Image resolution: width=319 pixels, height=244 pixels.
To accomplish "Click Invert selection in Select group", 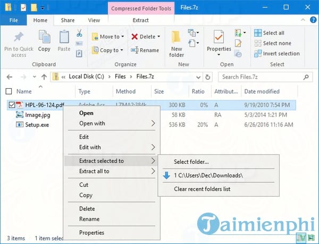I will (x=276, y=53).
